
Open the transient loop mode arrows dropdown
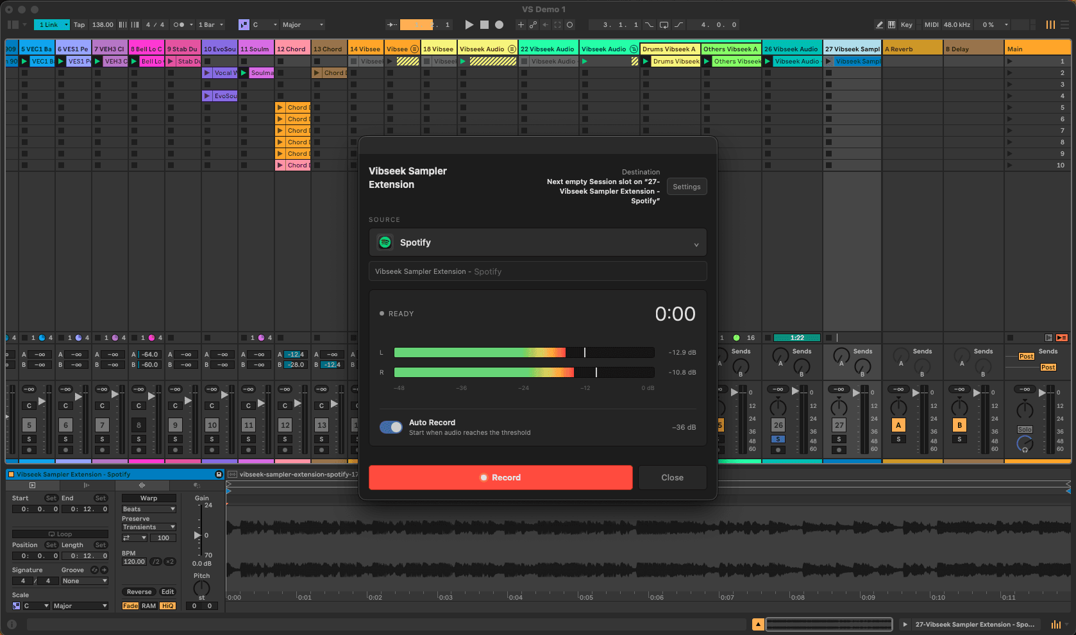click(135, 538)
